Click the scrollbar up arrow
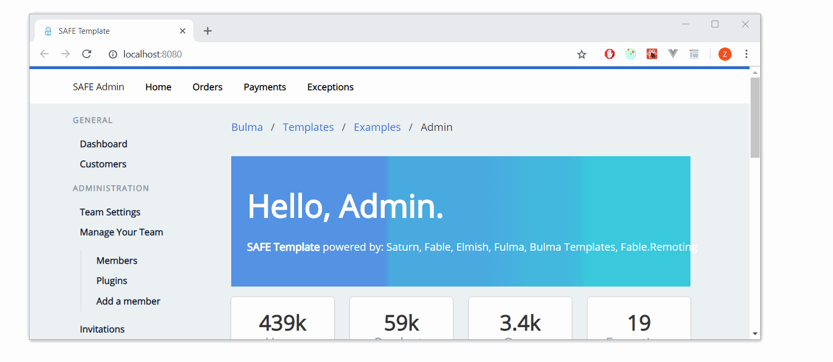 [755, 72]
